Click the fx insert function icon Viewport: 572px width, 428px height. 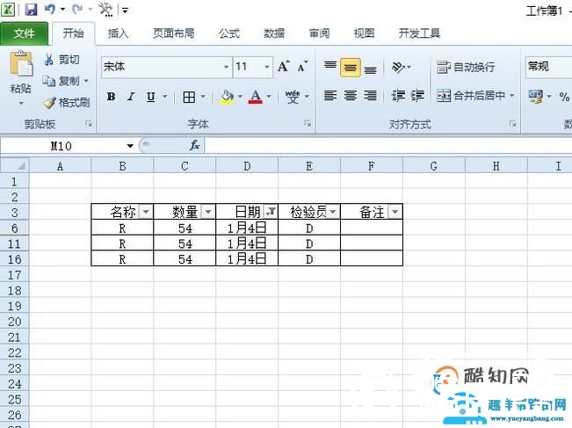[194, 146]
